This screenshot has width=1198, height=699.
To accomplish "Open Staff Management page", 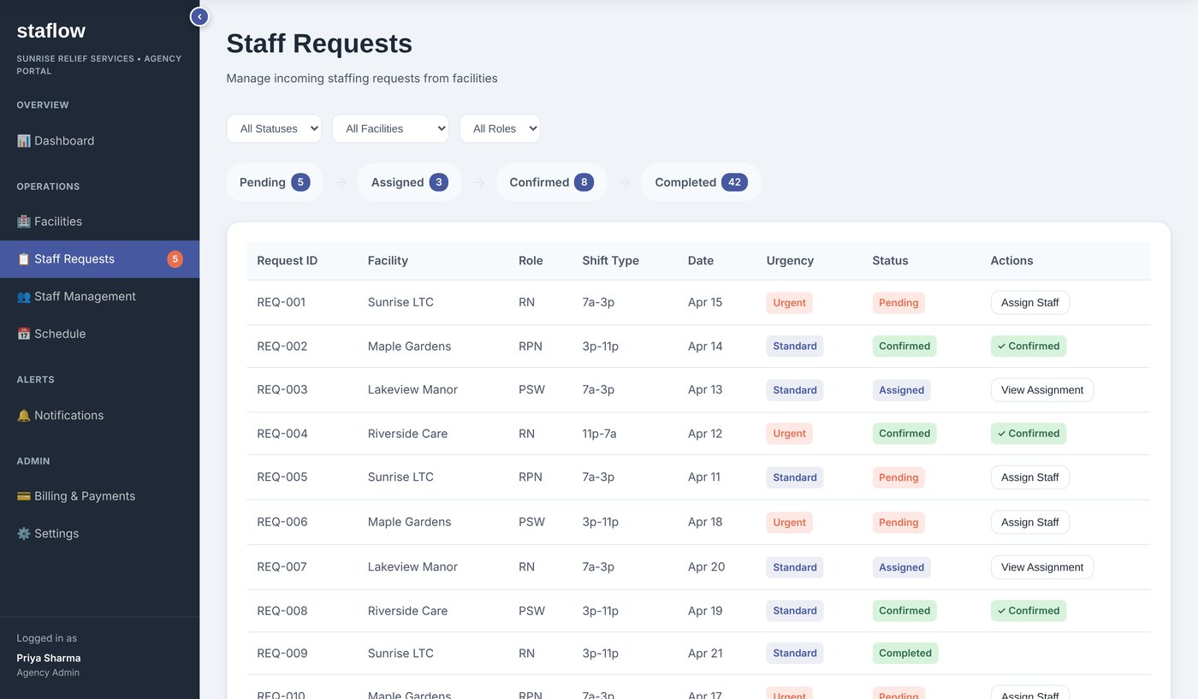I will [x=99, y=296].
